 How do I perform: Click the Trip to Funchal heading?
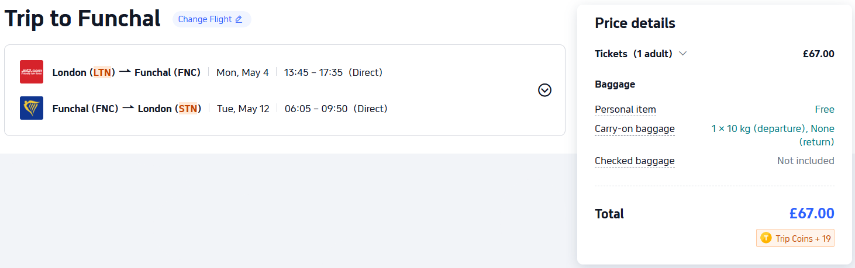pyautogui.click(x=82, y=19)
